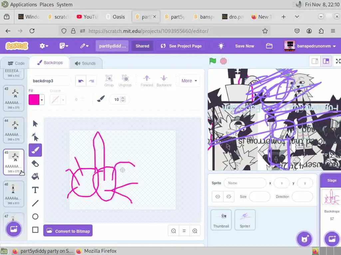The image size is (341, 255).
Task: Click the backdrop3 name field
Action: point(50,81)
